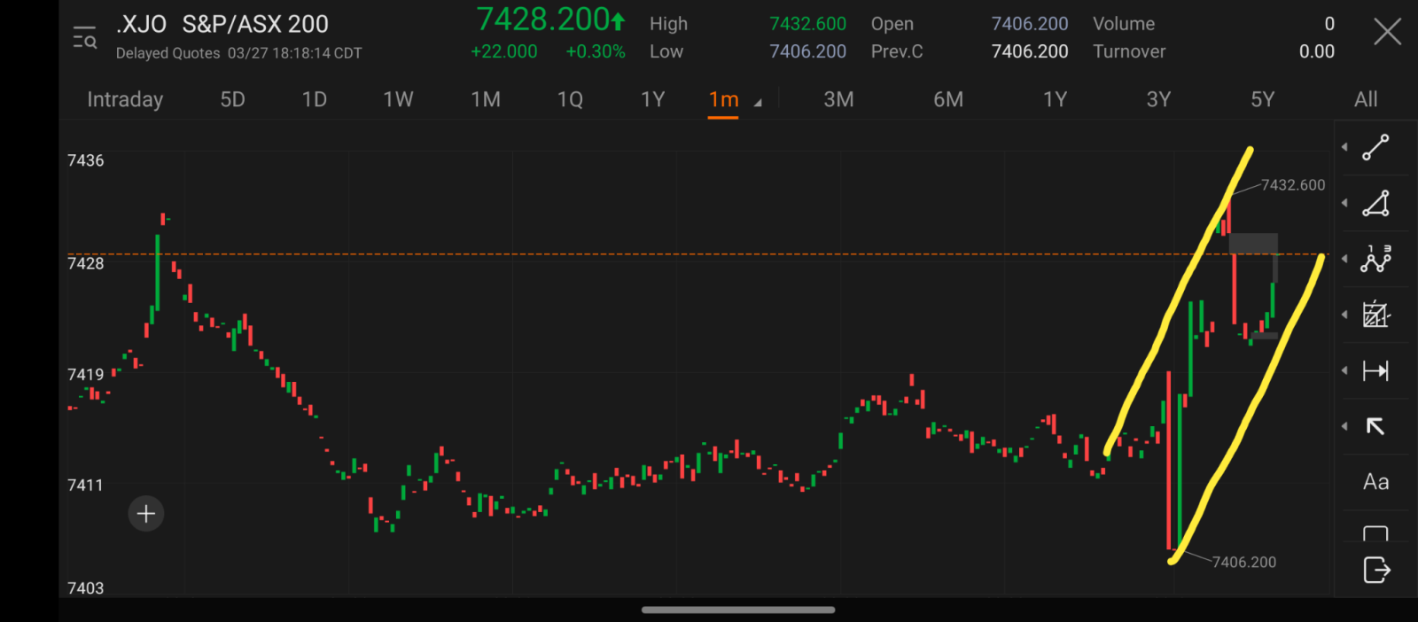Click the 7432.600 high price label

(x=1292, y=185)
